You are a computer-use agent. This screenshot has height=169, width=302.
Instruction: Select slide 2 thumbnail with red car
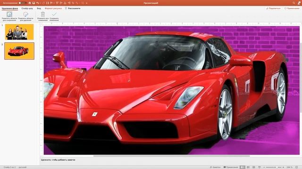click(19, 51)
